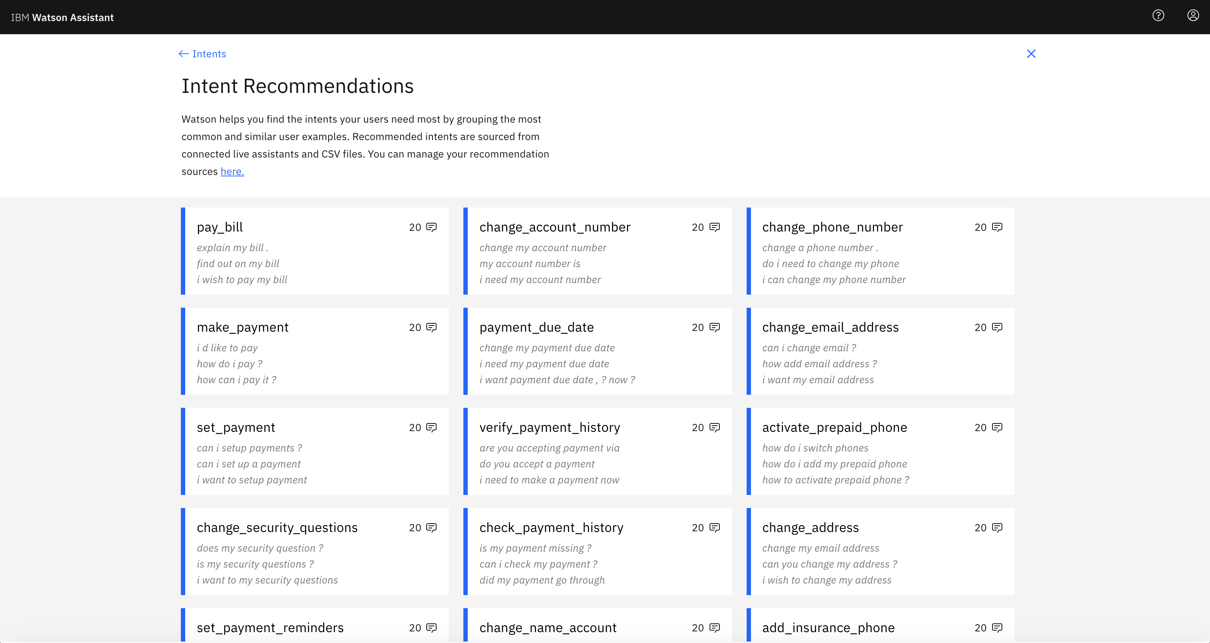Click examples icon on activate_prepaid_phone card
The height and width of the screenshot is (643, 1210).
click(997, 427)
